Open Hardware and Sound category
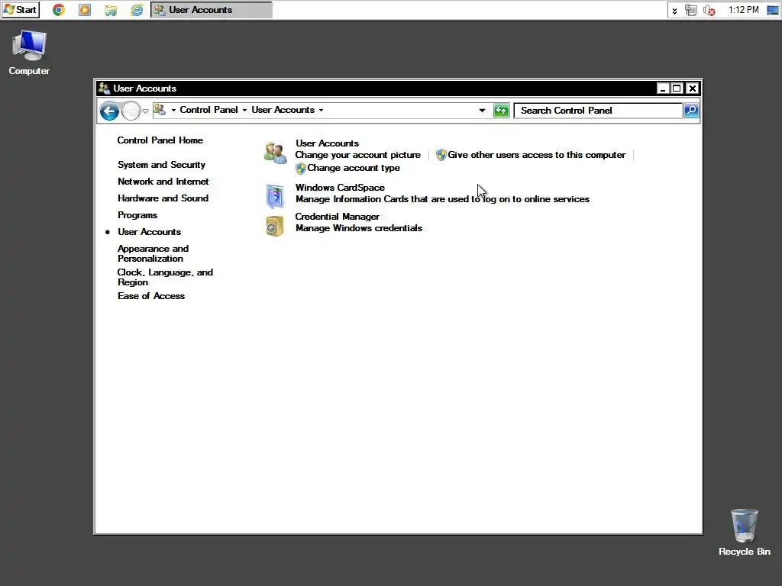 tap(163, 198)
